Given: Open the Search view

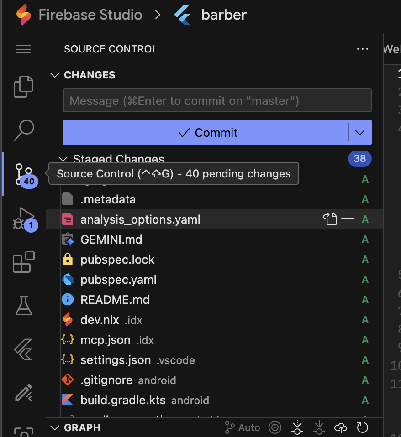Looking at the screenshot, I should (24, 130).
